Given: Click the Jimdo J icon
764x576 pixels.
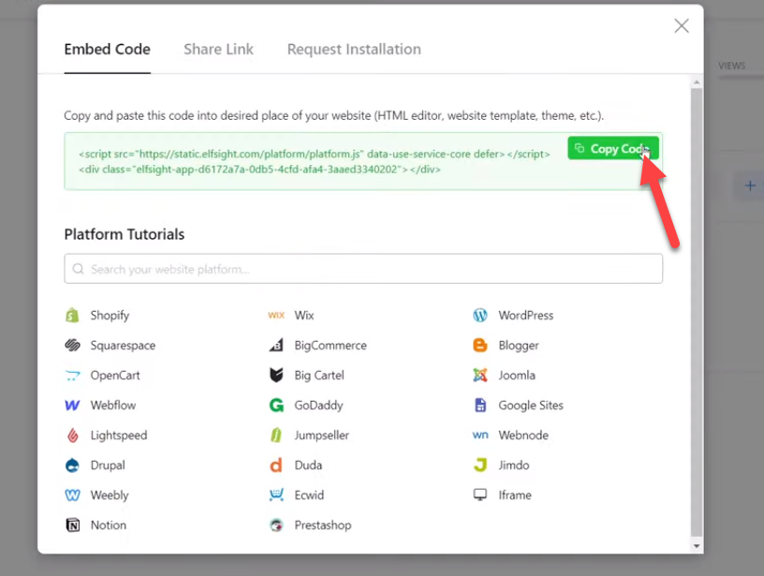Looking at the screenshot, I should click(x=480, y=465).
